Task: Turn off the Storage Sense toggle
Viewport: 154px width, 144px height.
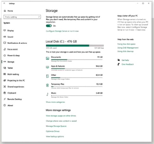Action: click(x=49, y=26)
